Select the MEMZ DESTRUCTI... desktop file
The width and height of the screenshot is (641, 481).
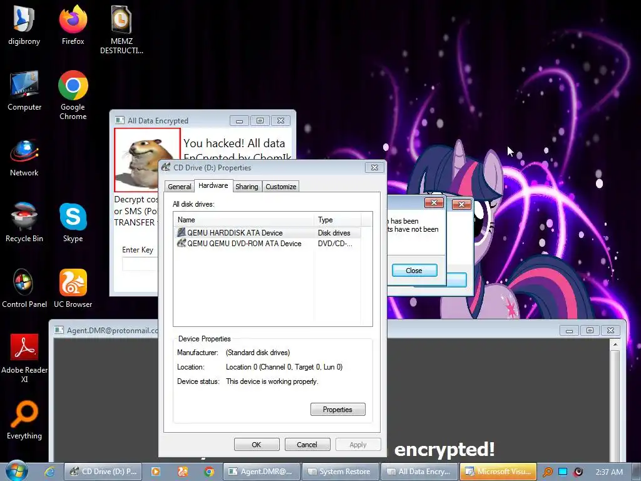121,29
